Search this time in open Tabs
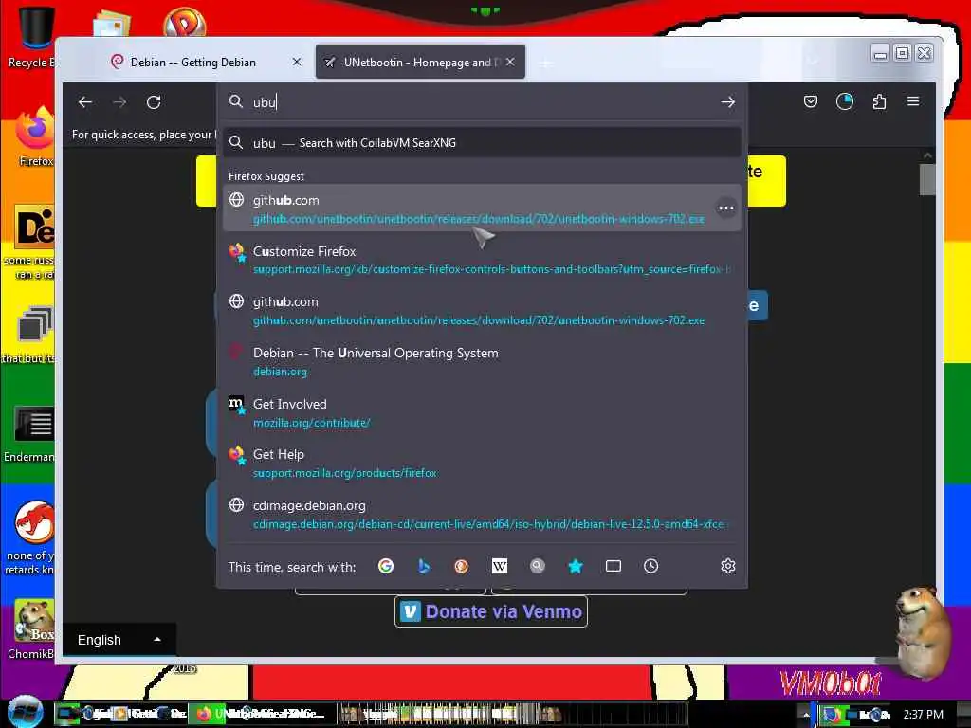Image resolution: width=971 pixels, height=728 pixels. [614, 566]
